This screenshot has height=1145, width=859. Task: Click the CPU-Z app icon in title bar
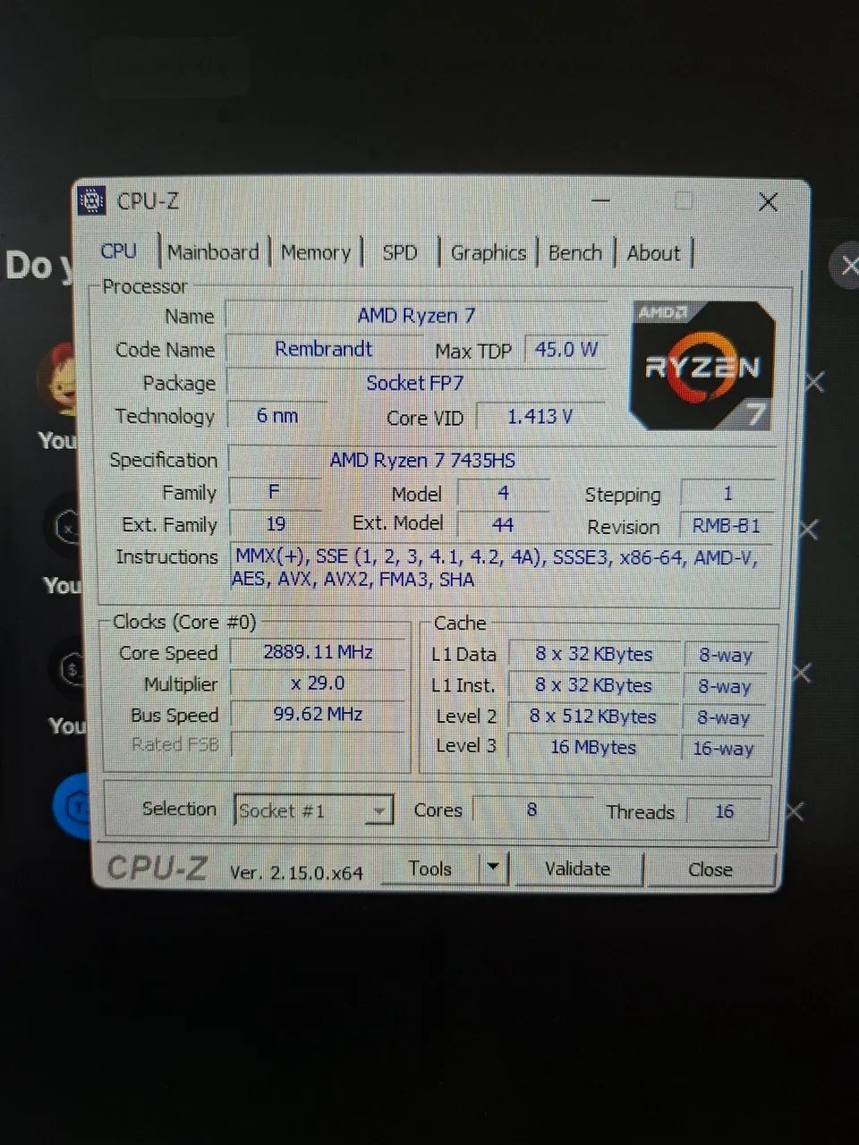coord(91,201)
